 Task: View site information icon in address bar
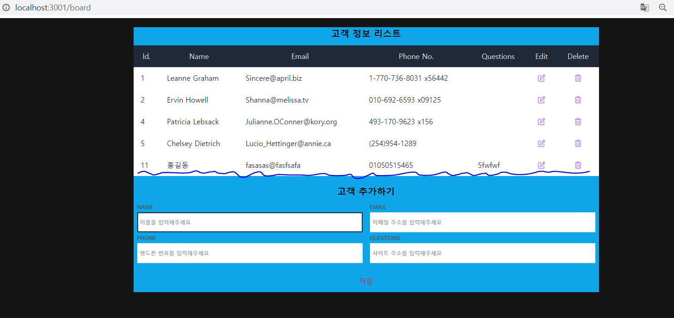(x=6, y=8)
